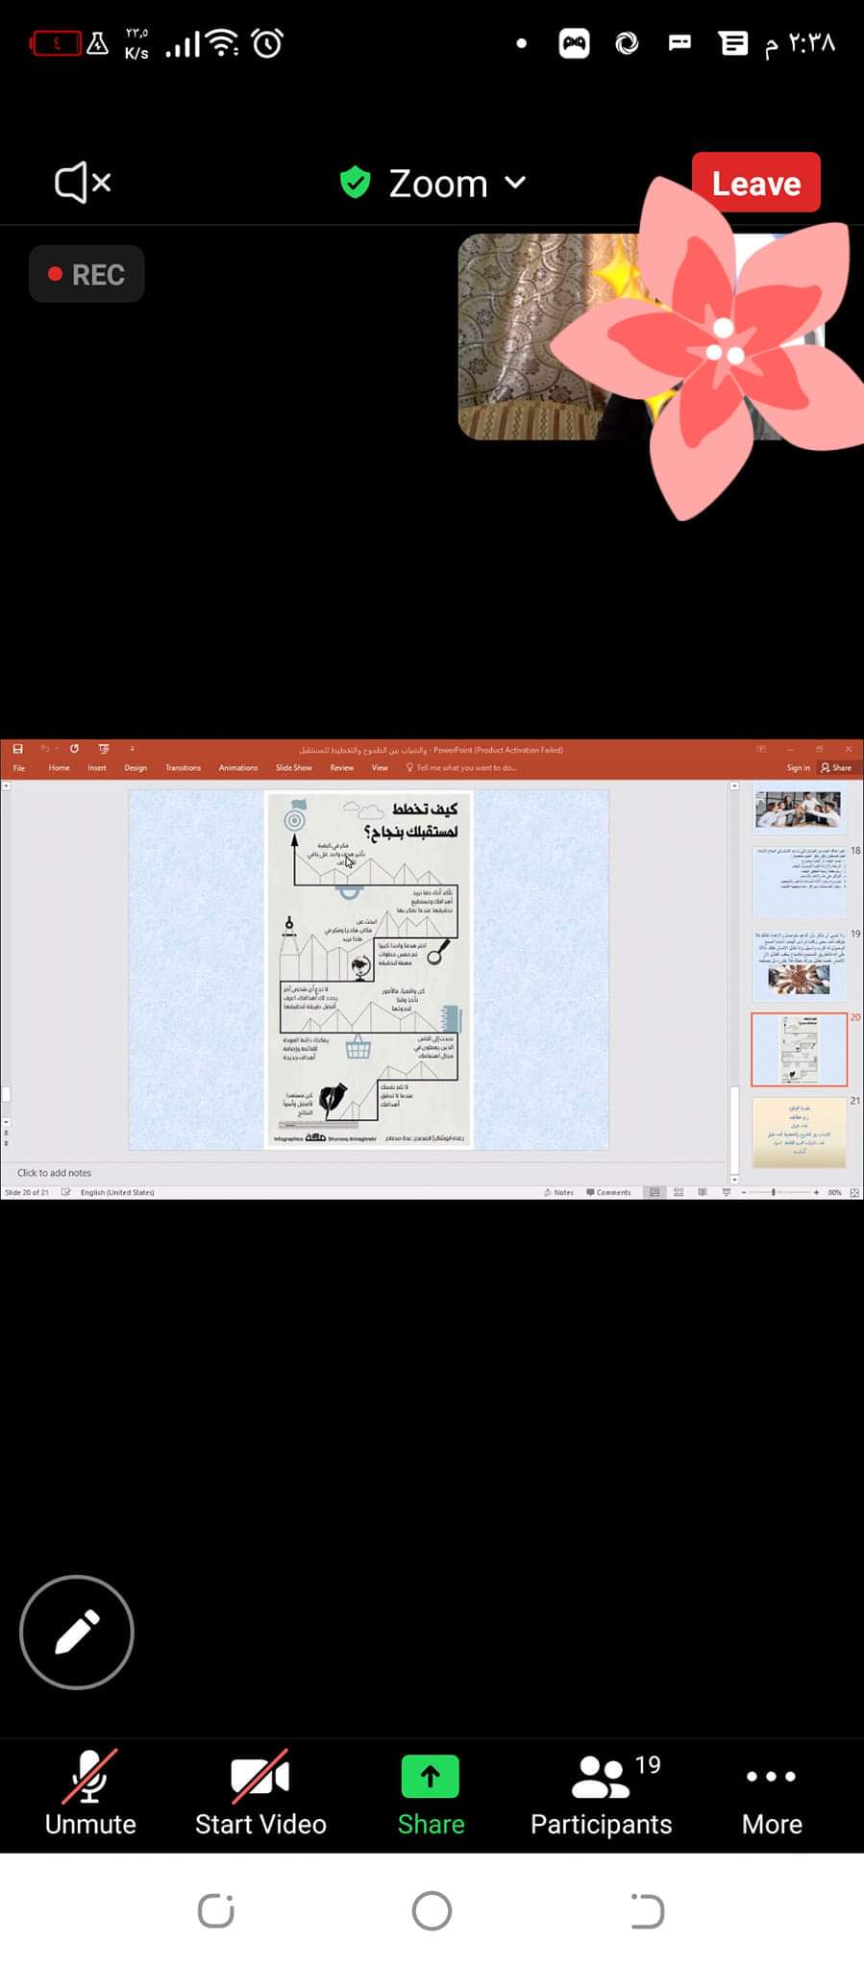Tap the REC recording indicator
The width and height of the screenshot is (864, 1969).
tap(86, 275)
